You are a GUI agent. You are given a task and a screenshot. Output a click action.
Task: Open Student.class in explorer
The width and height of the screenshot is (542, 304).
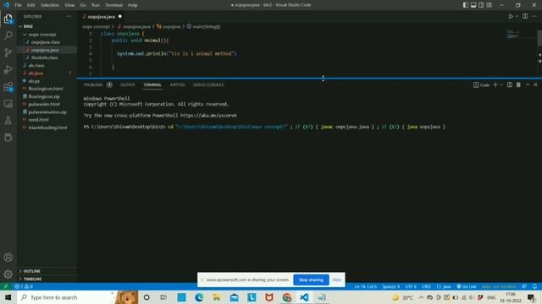coord(44,57)
